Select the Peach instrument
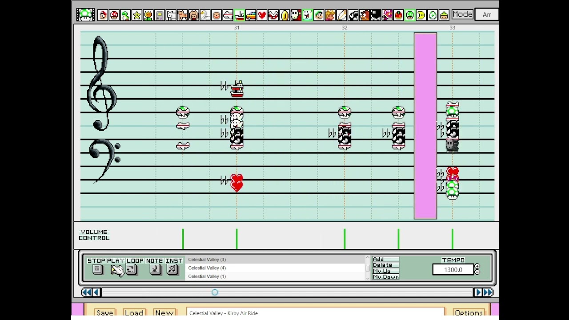The image size is (569, 320). pyautogui.click(x=330, y=15)
